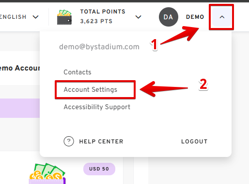
Task: Click the ENGLISH language label
Action: tap(13, 17)
